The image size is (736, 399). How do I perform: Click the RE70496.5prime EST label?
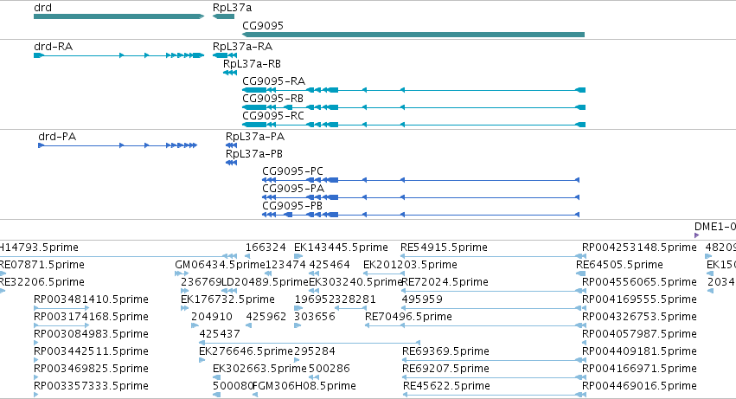[x=408, y=317]
